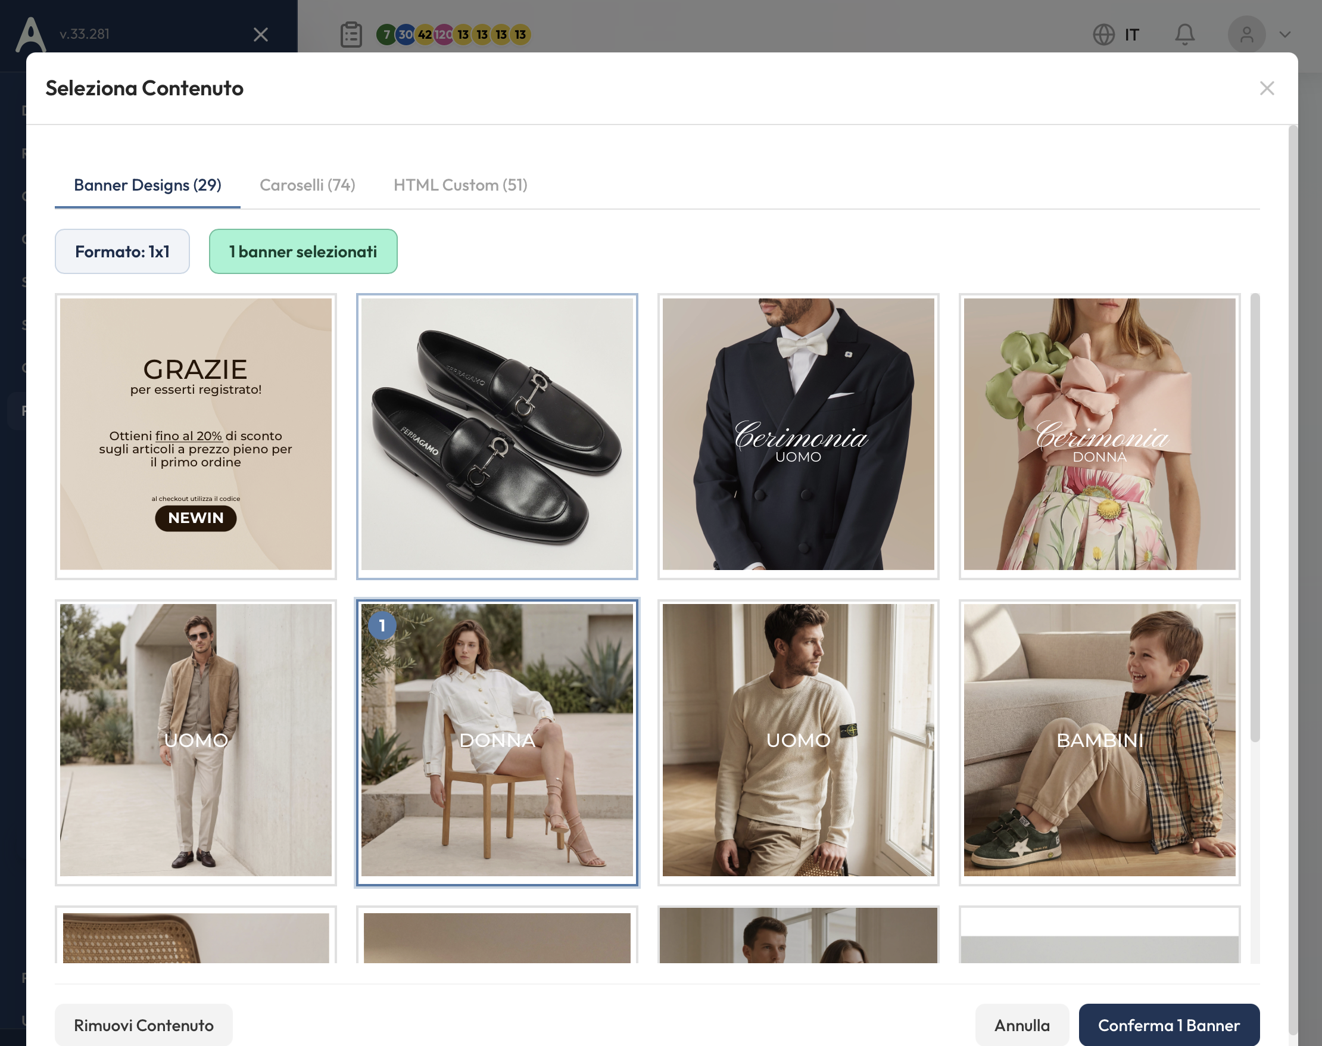1322x1046 pixels.
Task: Select the partially visible couple banner
Action: pos(799,935)
